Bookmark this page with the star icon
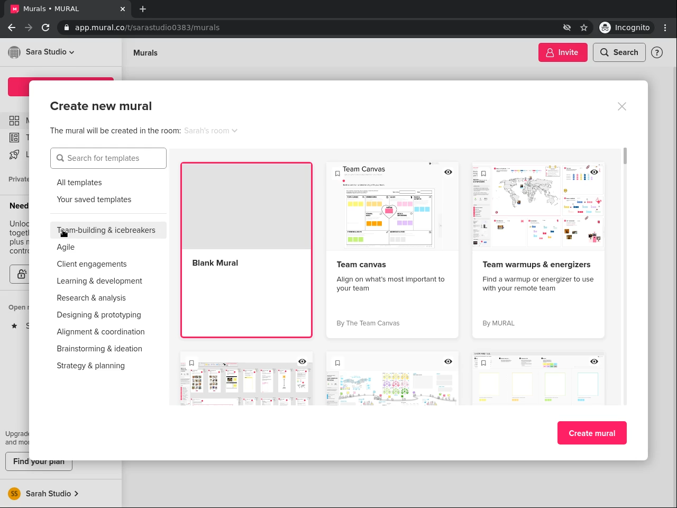Image resolution: width=677 pixels, height=508 pixels. [x=584, y=28]
